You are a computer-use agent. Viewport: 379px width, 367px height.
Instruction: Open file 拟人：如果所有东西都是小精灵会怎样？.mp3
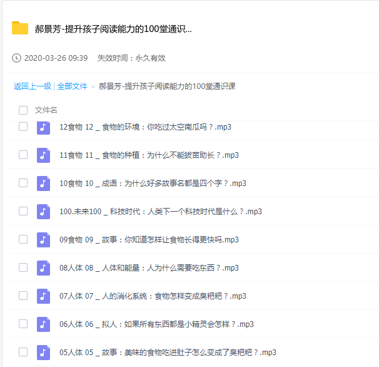156,324
